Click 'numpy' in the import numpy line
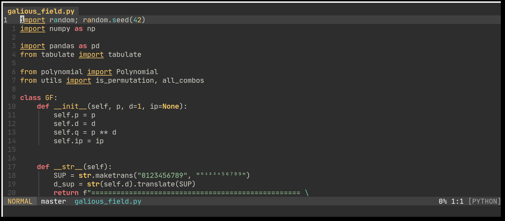 point(60,29)
